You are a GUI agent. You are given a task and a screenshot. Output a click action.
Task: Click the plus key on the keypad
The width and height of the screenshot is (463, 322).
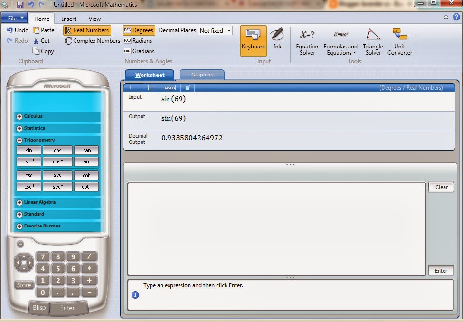click(89, 280)
